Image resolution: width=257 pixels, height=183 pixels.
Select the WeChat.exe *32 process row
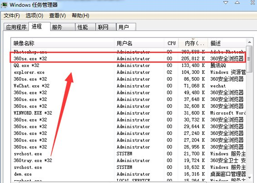(128, 86)
